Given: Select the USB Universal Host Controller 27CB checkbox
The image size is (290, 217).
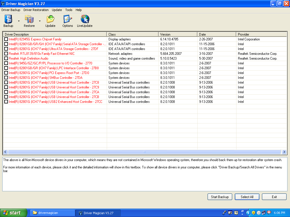Looking at the screenshot, I should click(6, 97).
